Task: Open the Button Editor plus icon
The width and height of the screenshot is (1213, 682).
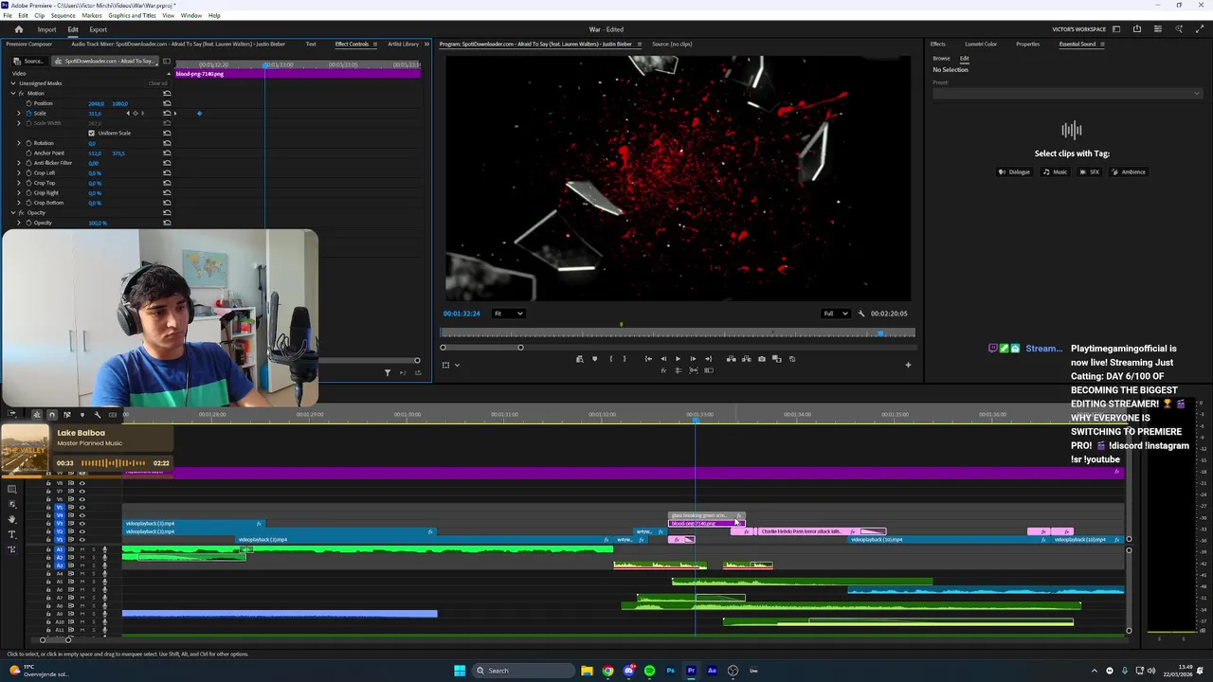Action: tap(908, 365)
